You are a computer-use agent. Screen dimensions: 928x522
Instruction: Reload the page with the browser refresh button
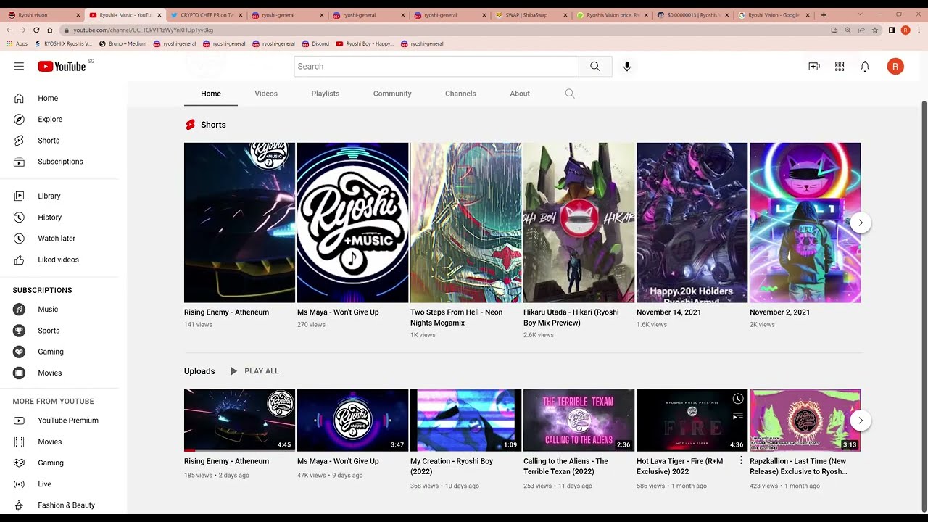tap(36, 30)
